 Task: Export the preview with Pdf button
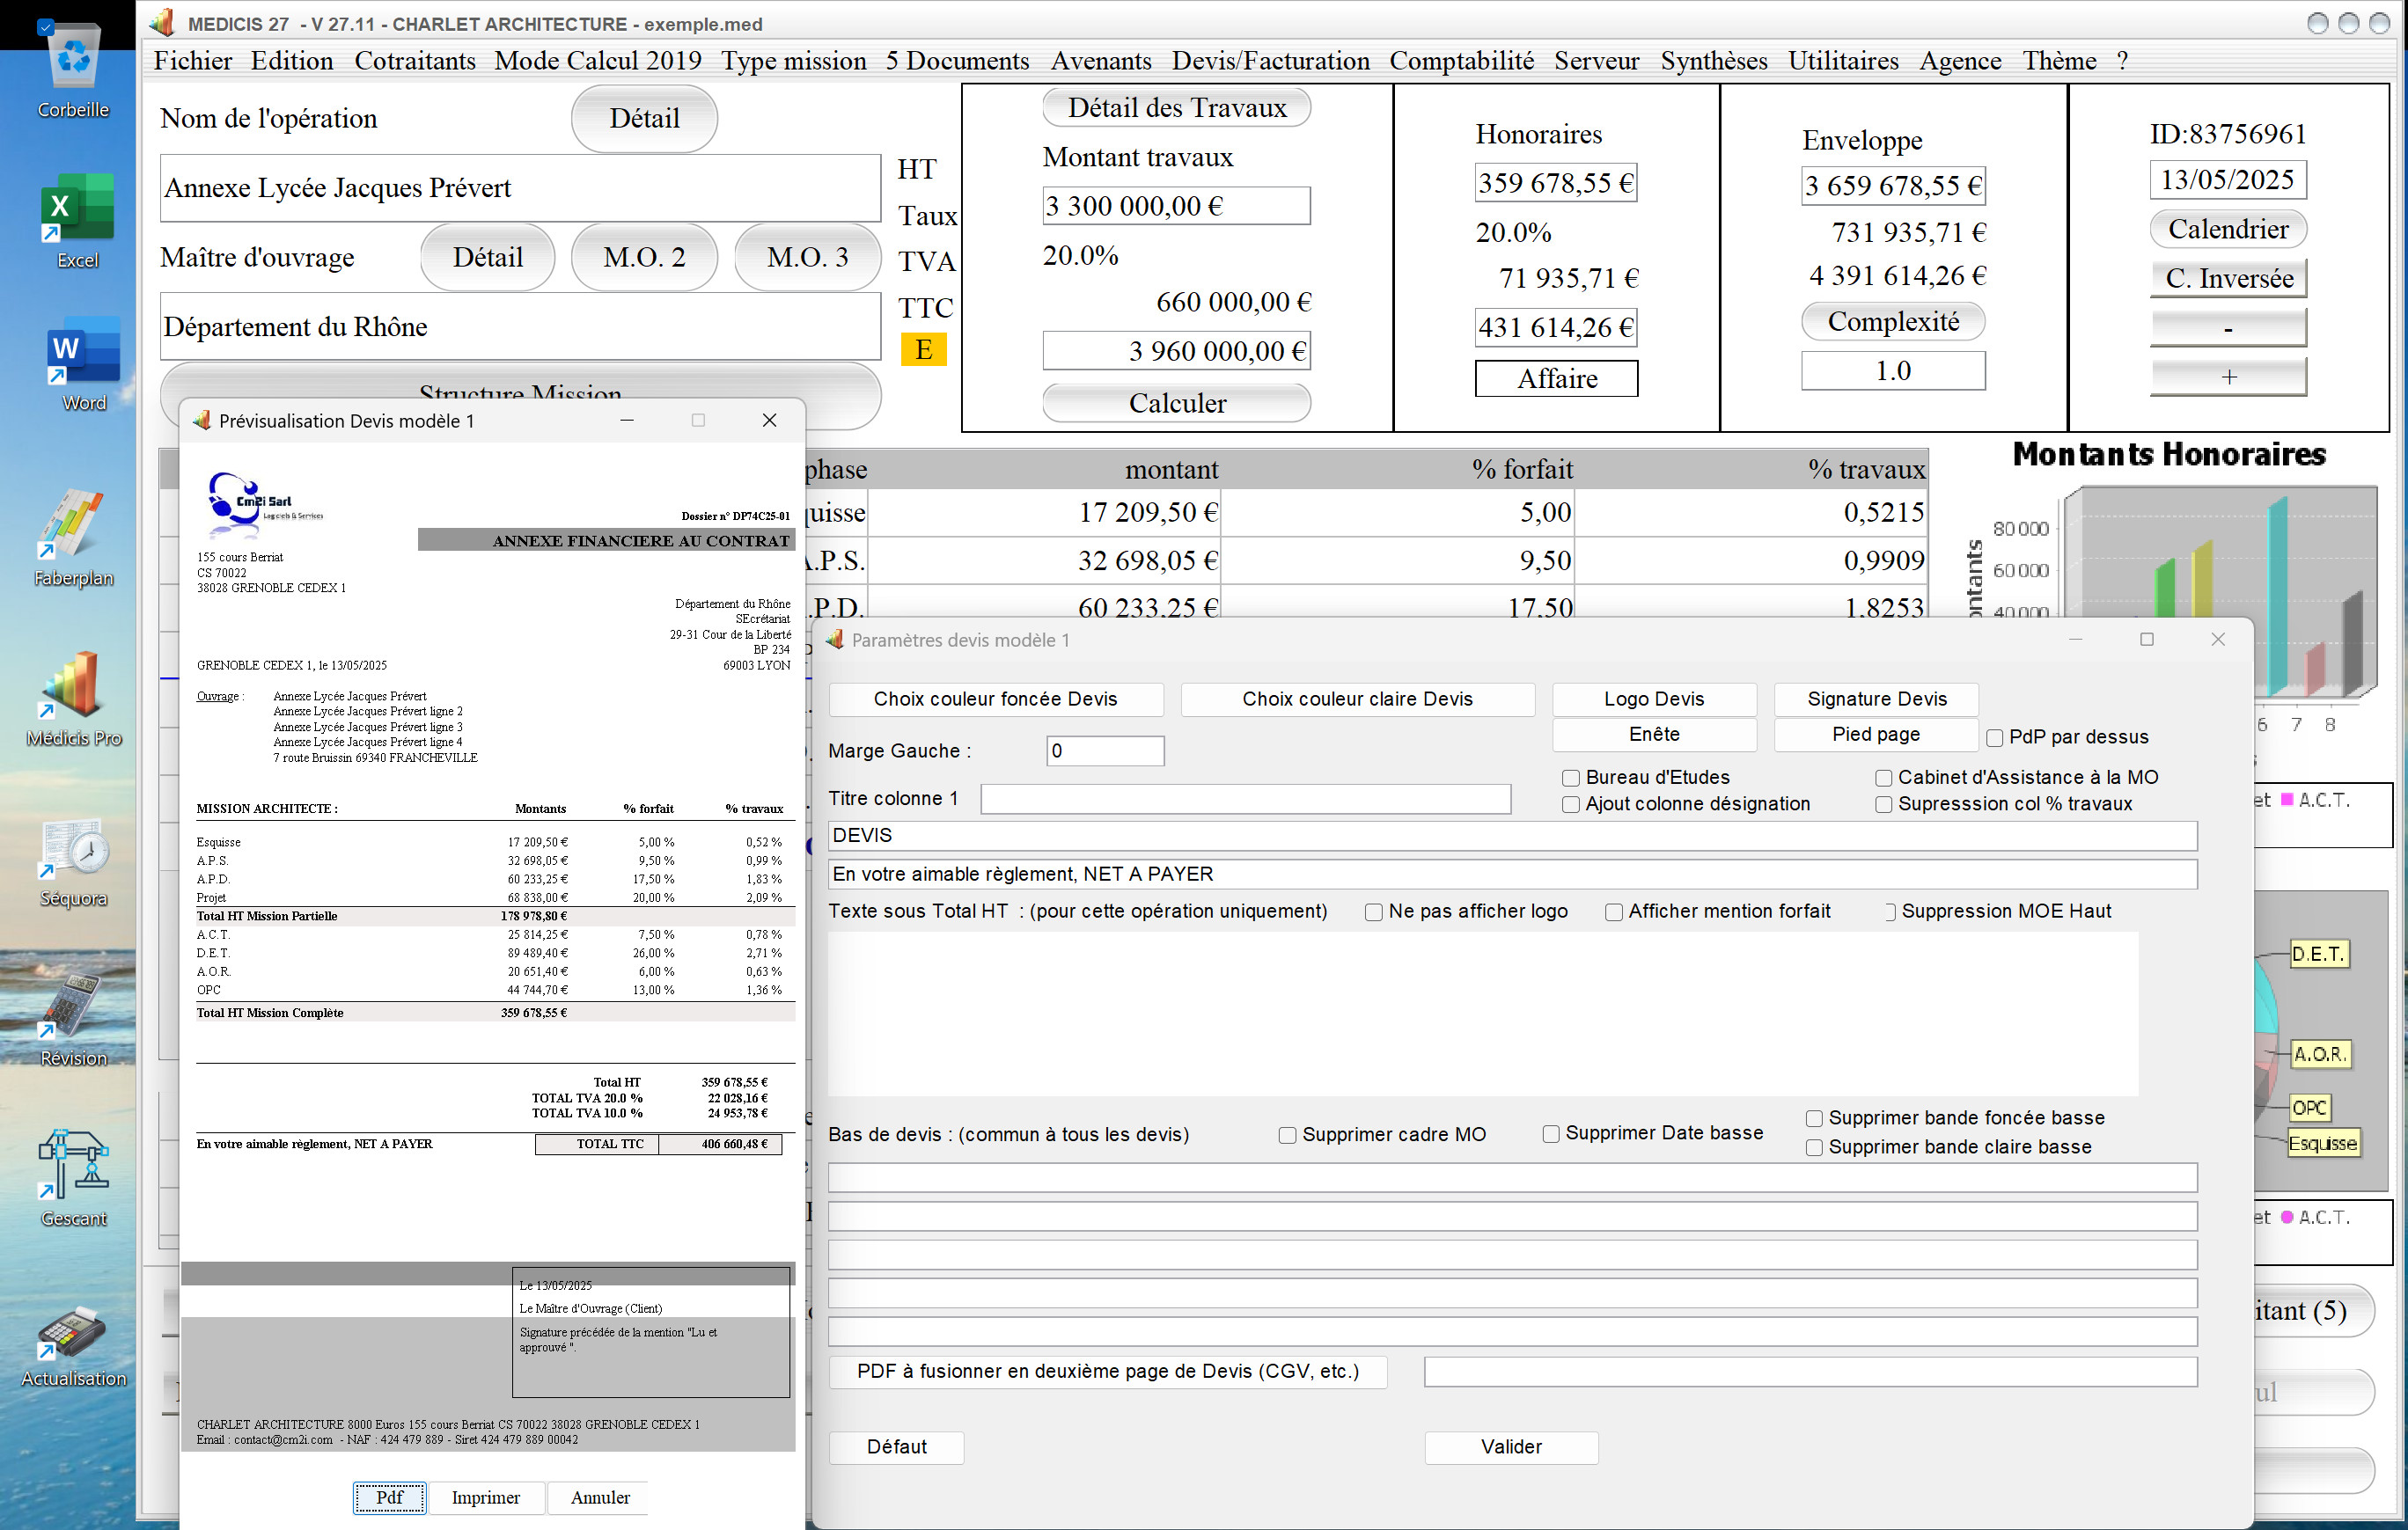pos(390,1497)
